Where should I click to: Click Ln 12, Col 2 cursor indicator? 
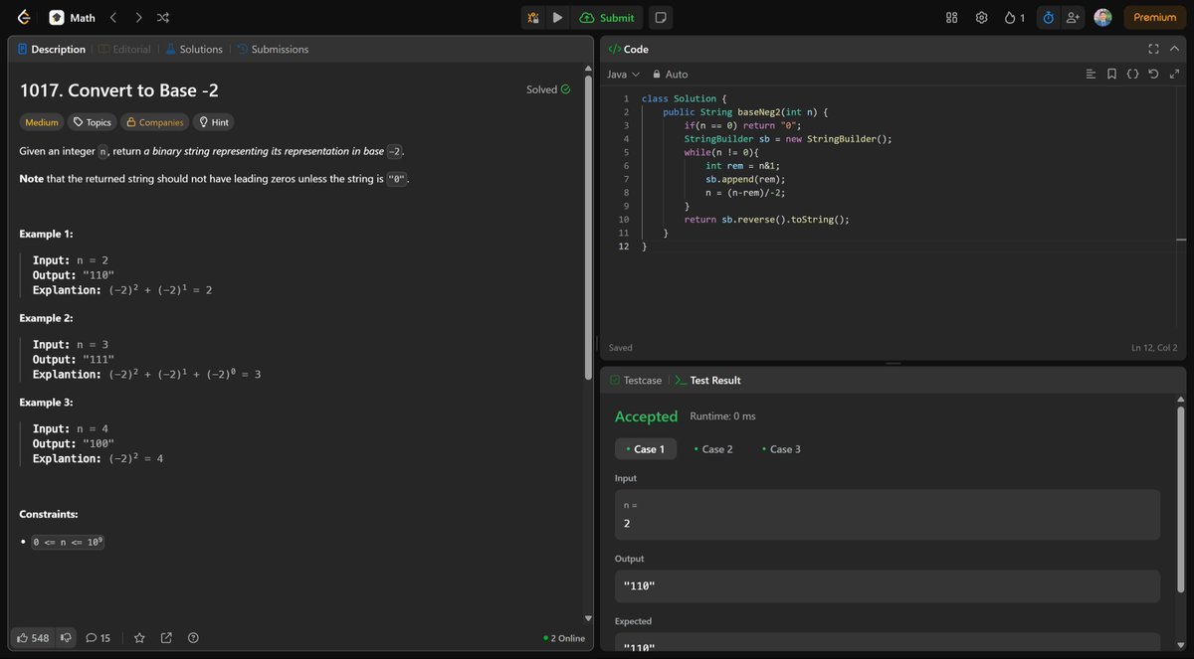(1154, 348)
